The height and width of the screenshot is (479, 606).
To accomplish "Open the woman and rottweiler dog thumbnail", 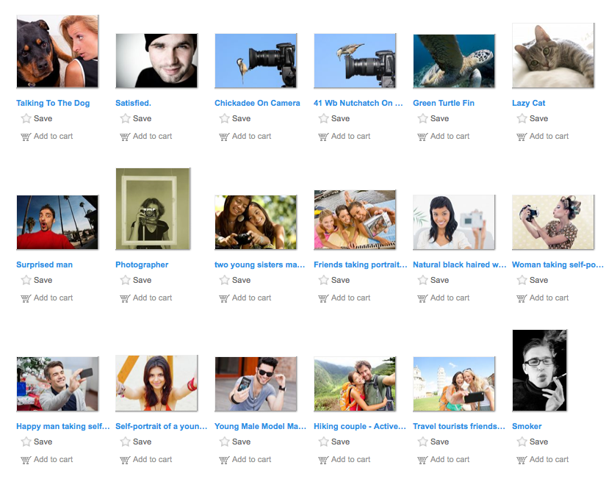I will pyautogui.click(x=57, y=51).
